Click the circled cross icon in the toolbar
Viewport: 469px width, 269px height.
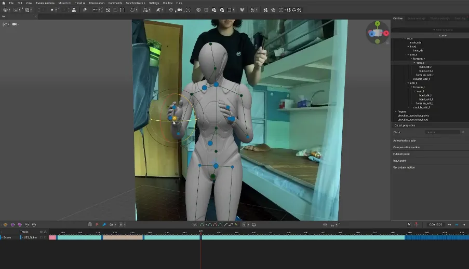[198, 10]
